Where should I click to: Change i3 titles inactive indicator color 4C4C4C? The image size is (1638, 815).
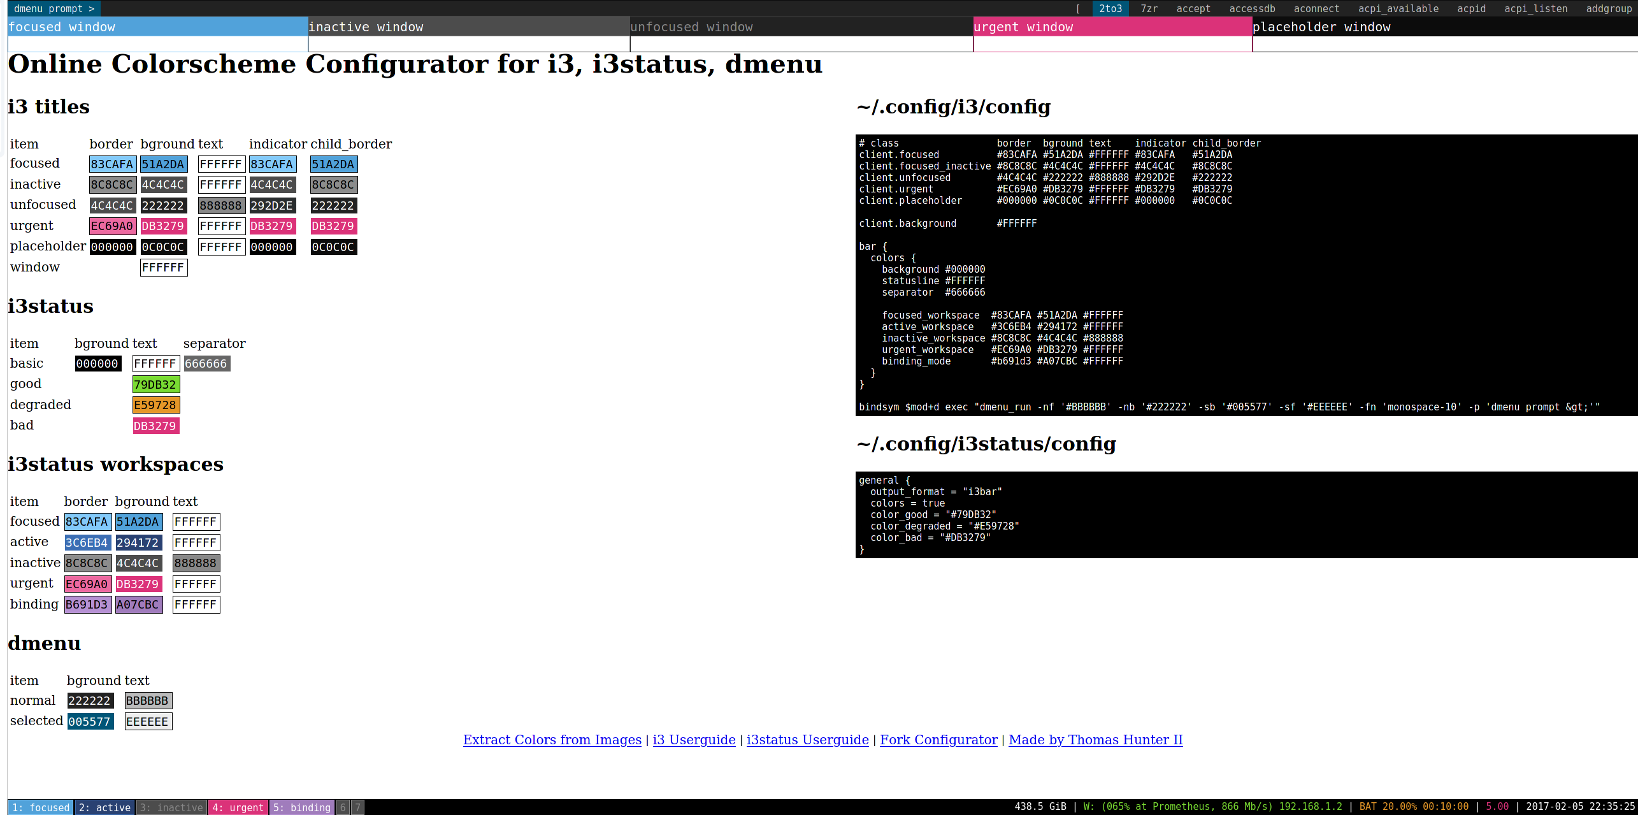(273, 185)
